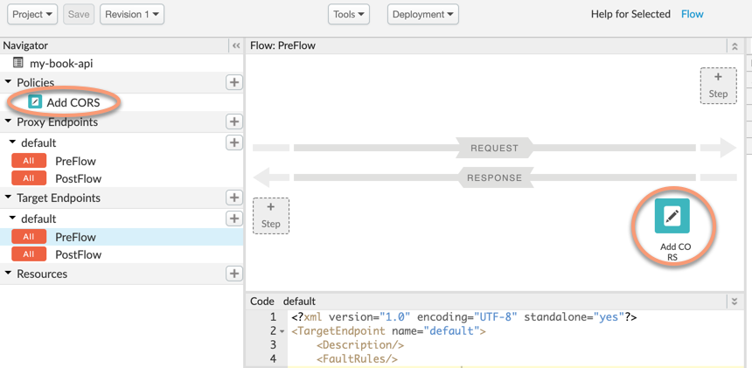752x368 pixels.
Task: Click the Flow: PreFlow panel title
Action: pos(282,45)
